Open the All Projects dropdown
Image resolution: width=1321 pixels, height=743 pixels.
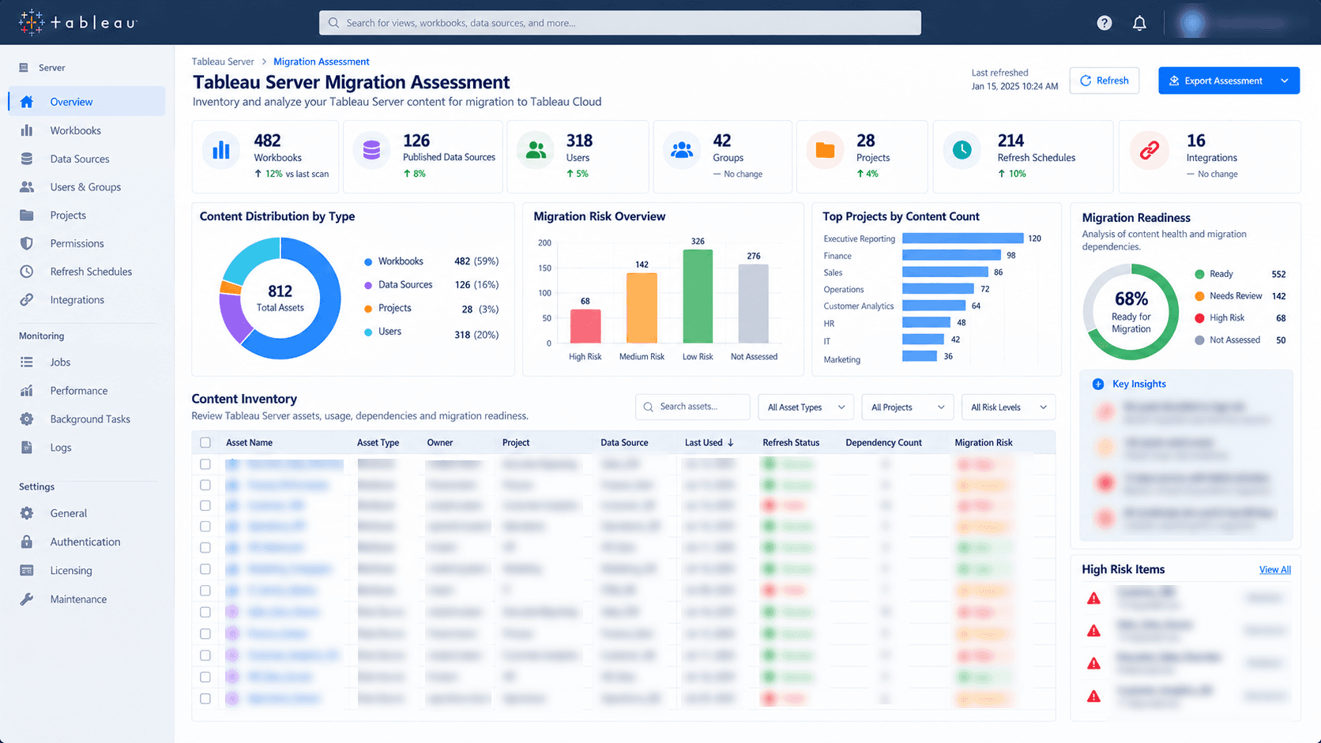click(x=908, y=407)
